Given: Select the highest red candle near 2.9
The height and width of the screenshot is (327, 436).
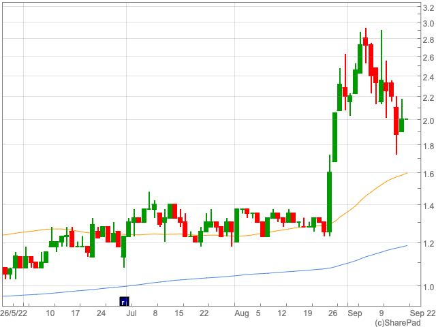Looking at the screenshot, I should click(365, 42).
